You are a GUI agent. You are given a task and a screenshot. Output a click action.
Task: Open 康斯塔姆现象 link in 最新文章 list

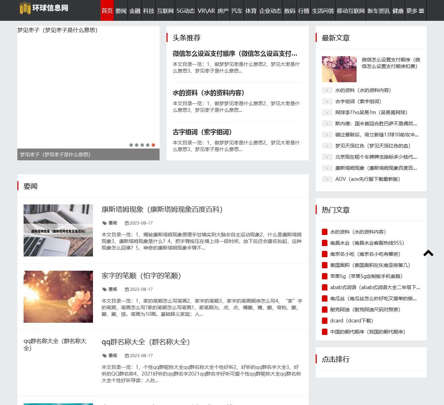point(376,168)
